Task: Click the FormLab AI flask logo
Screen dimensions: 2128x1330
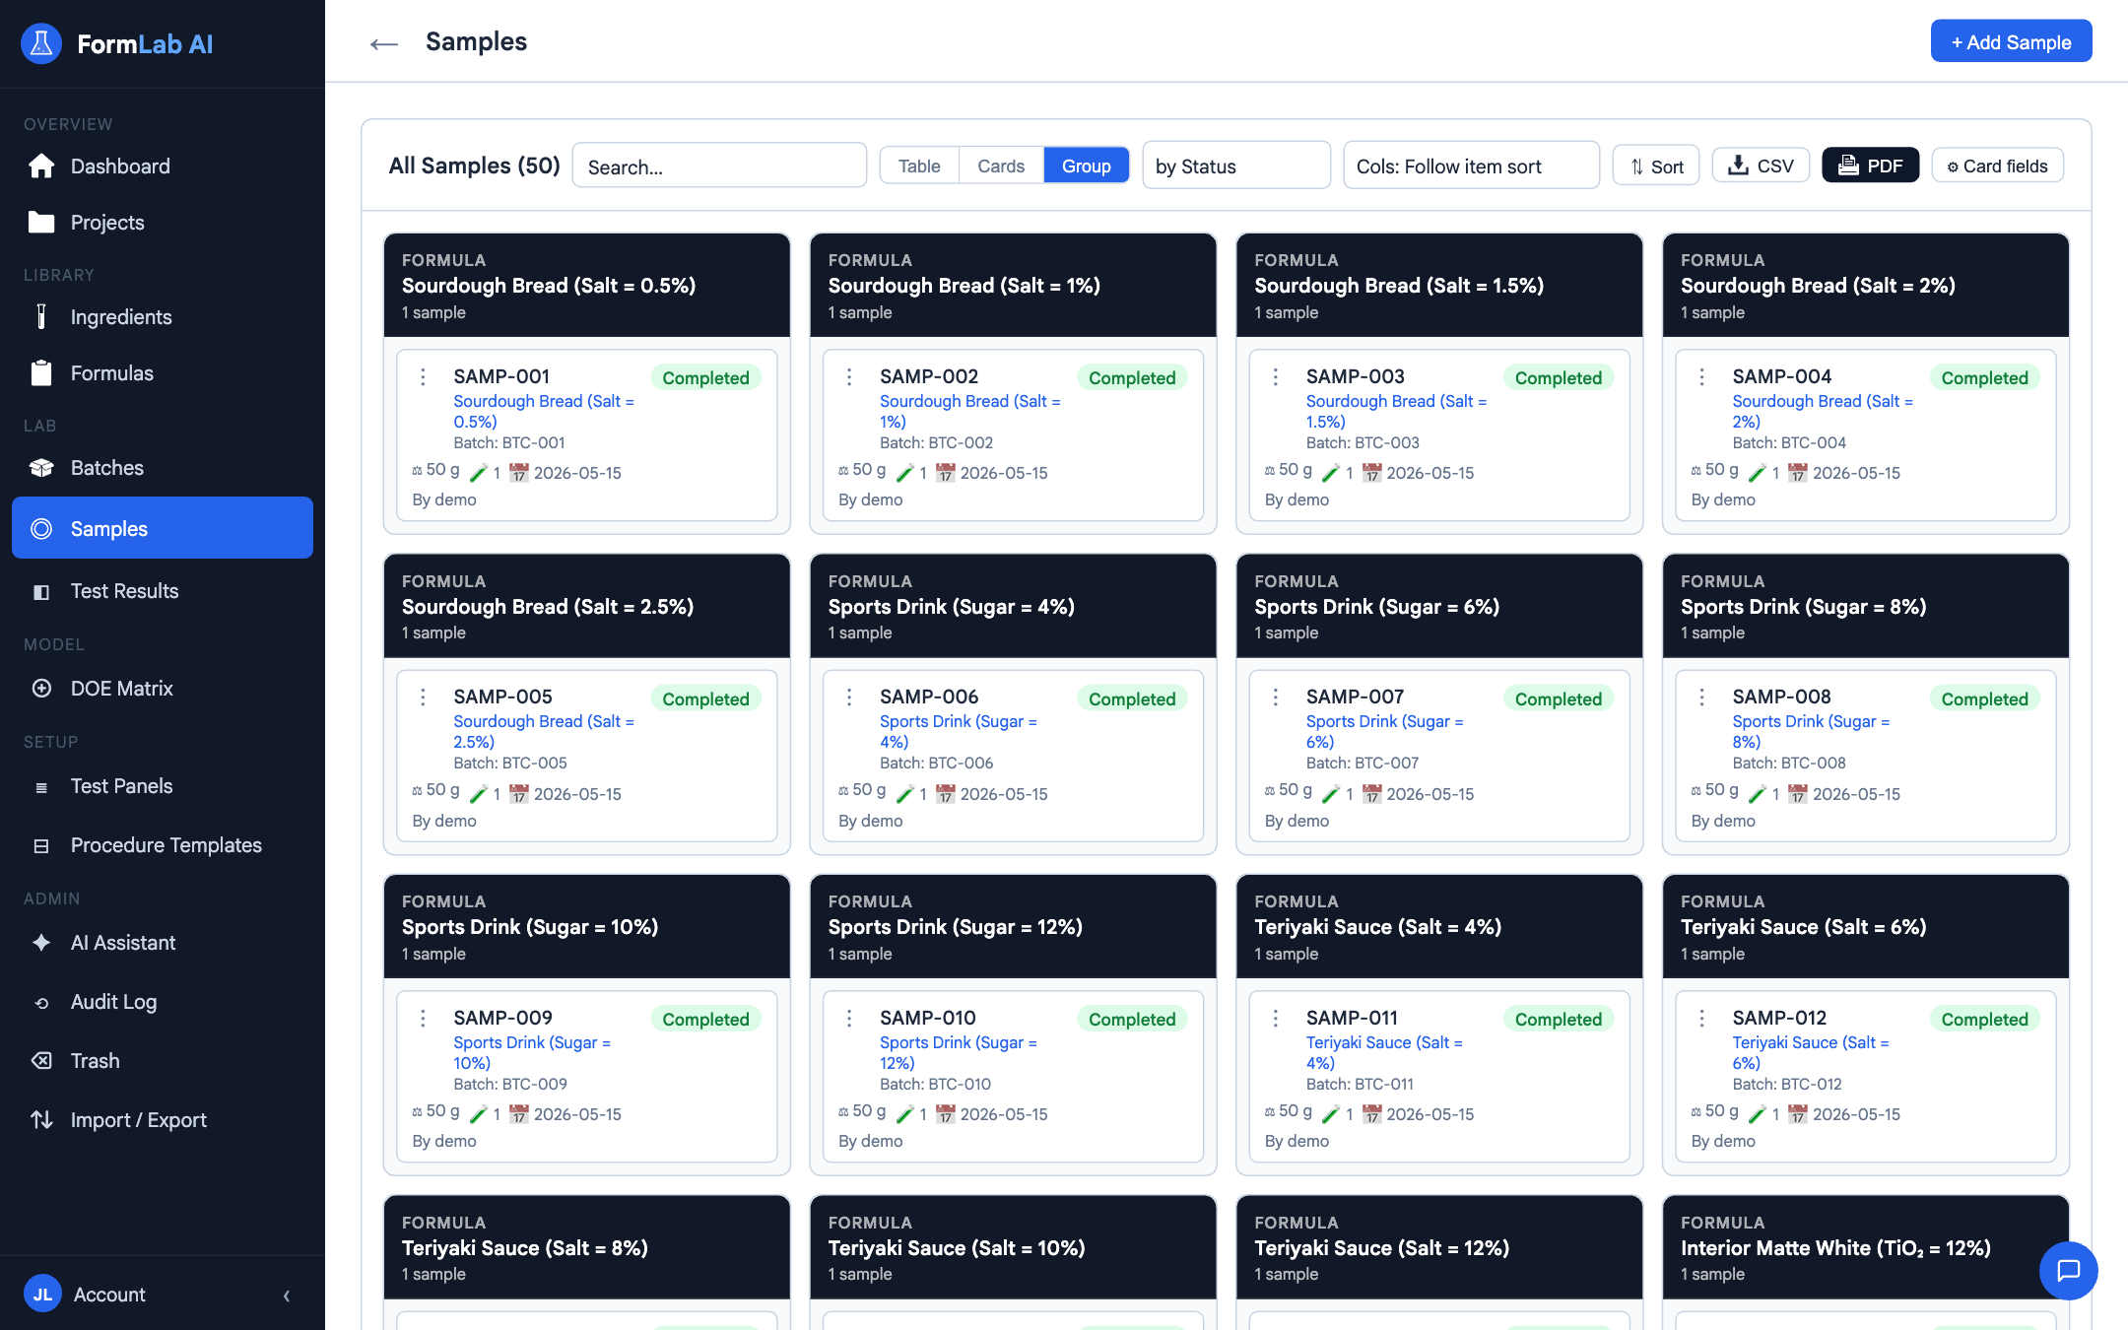Action: tap(41, 43)
